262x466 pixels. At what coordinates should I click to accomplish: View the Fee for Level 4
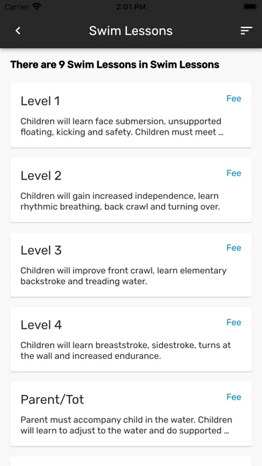[234, 323]
